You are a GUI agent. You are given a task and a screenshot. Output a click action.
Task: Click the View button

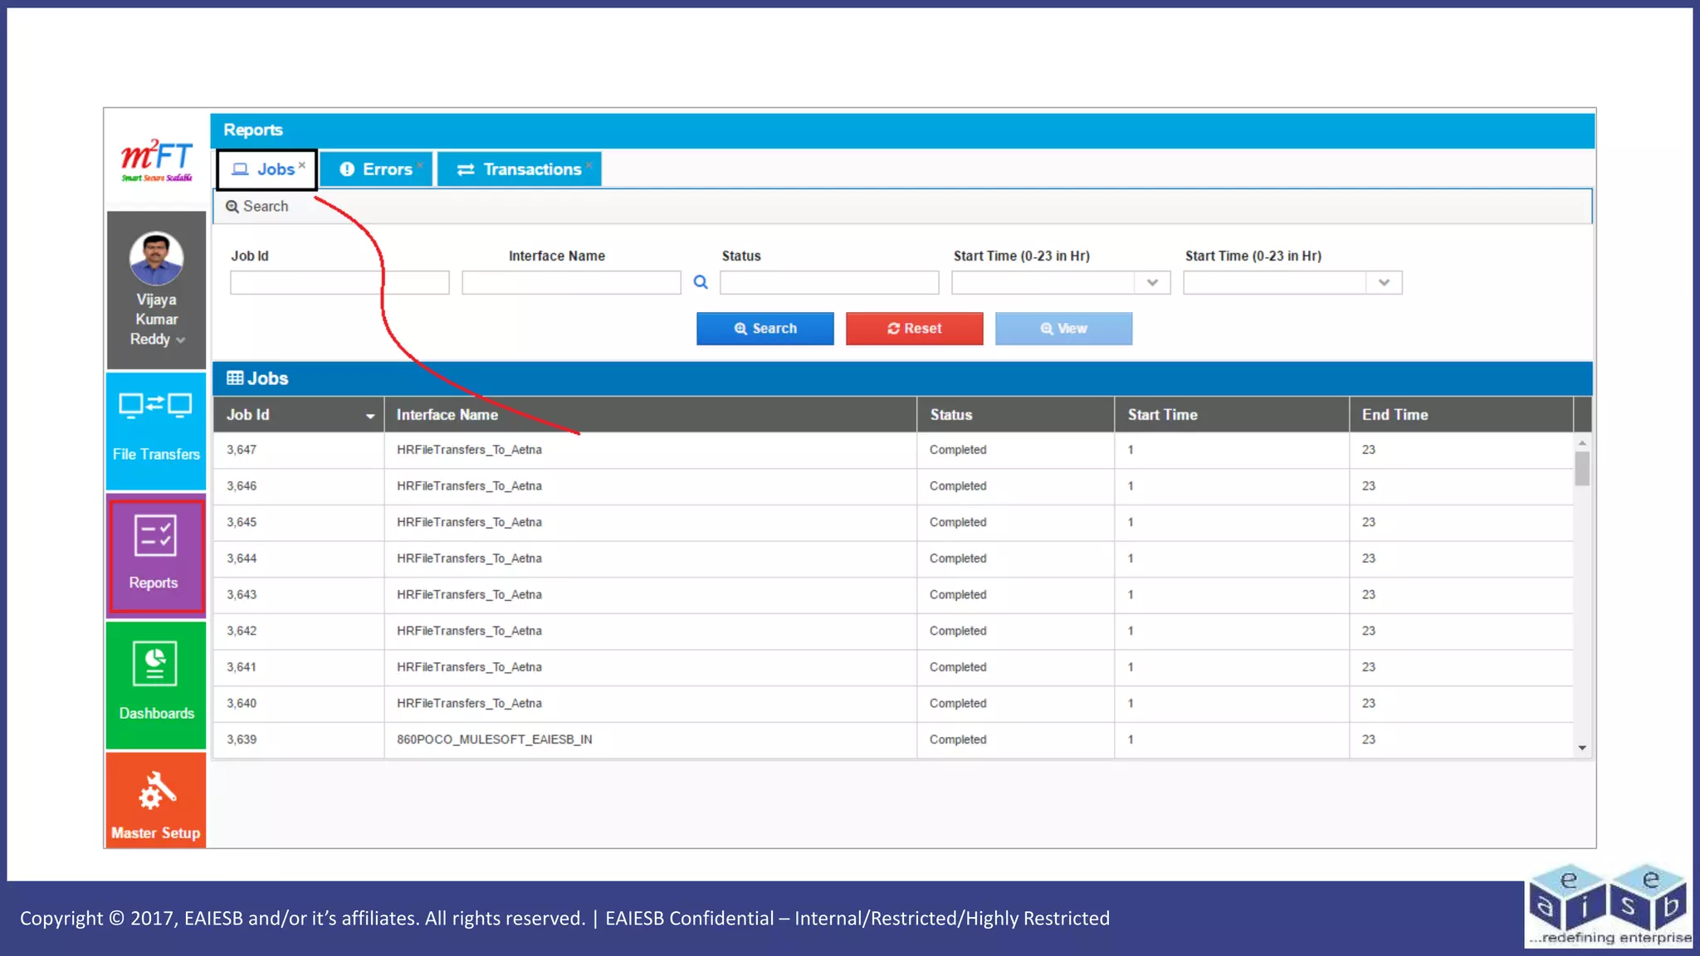pyautogui.click(x=1063, y=329)
